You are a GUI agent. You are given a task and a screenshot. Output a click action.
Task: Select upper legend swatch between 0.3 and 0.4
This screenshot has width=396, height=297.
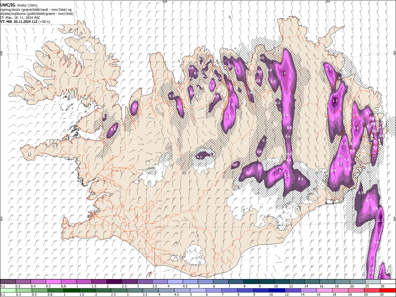click(x=23, y=282)
